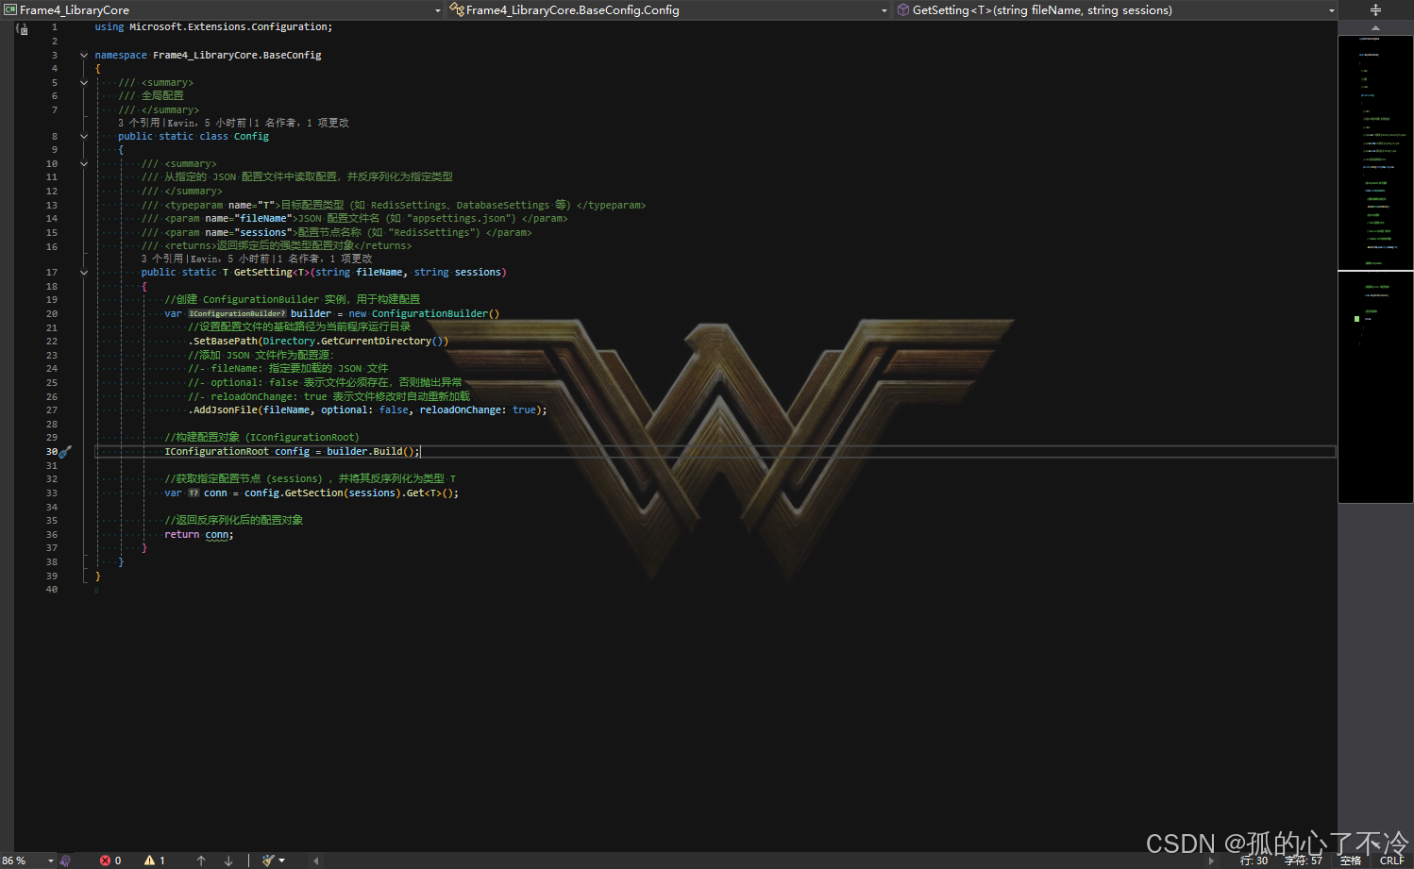The image size is (1414, 869).
Task: Click the 'GetSetting<T>' method name on line 17
Action: (272, 273)
